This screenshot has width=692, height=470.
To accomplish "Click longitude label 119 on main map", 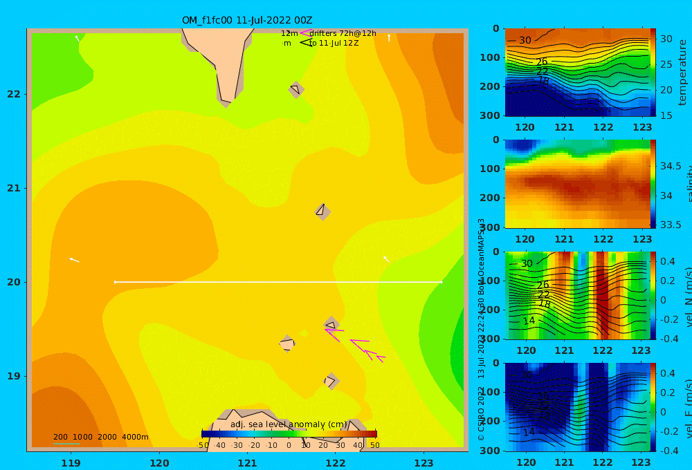I will [71, 463].
